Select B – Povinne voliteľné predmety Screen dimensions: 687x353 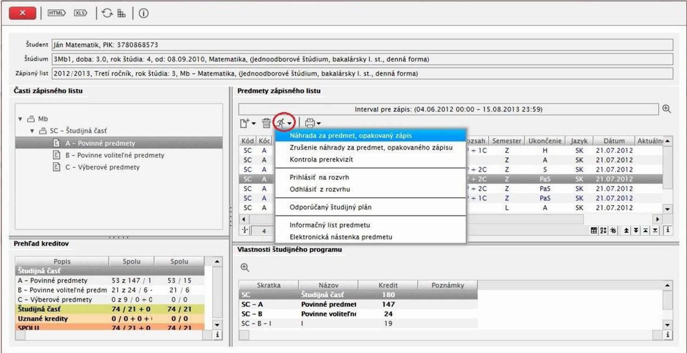[x=114, y=155]
